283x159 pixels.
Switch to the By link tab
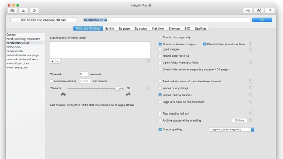pos(110,29)
